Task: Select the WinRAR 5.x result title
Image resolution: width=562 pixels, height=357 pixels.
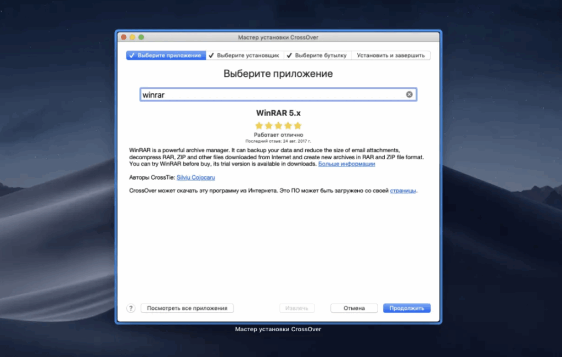Action: pyautogui.click(x=278, y=113)
